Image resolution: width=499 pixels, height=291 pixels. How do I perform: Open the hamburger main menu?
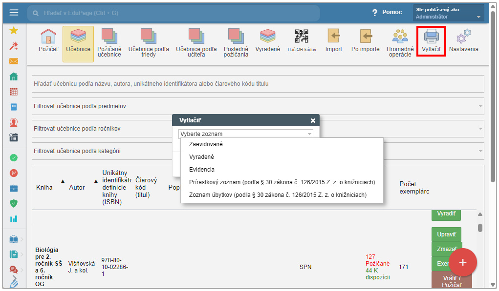click(x=14, y=13)
